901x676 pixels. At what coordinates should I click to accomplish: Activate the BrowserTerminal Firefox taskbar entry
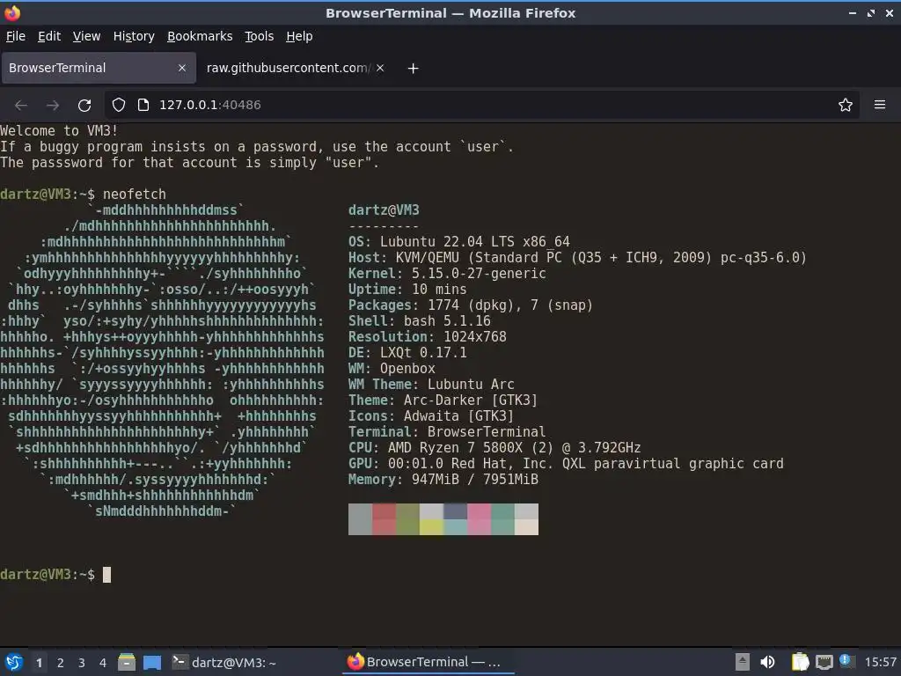(429, 662)
